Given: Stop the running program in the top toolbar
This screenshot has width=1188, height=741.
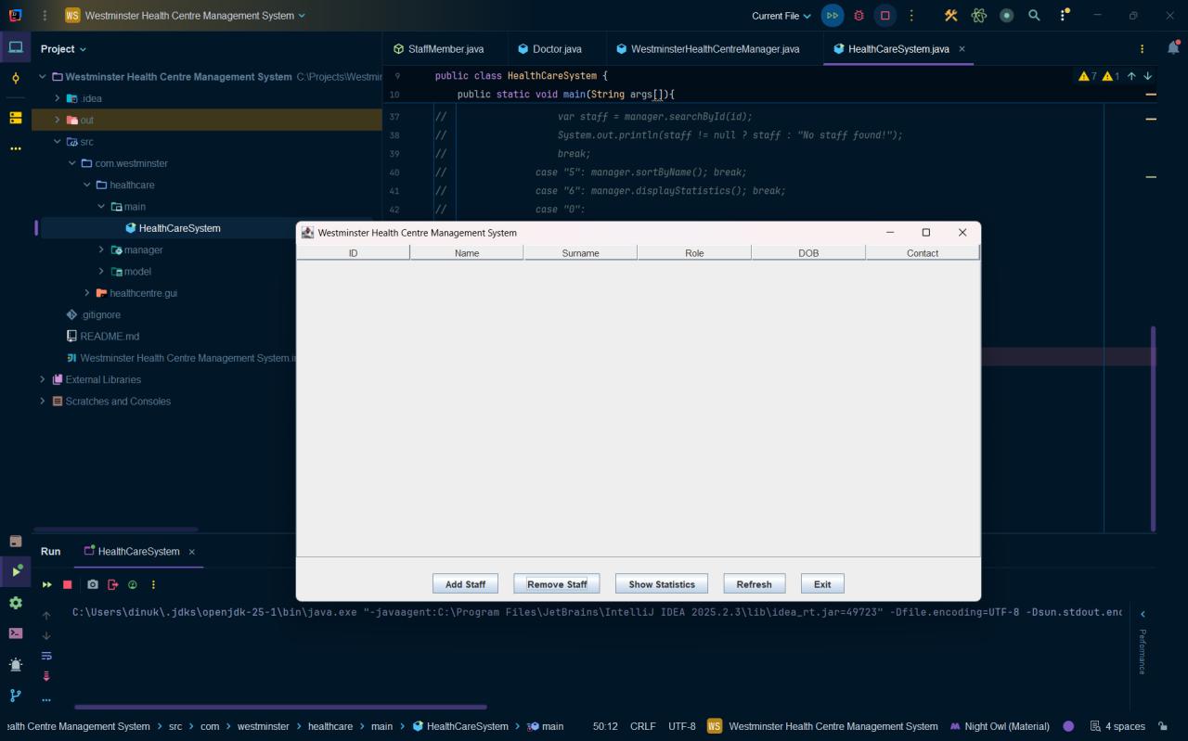Looking at the screenshot, I should (885, 16).
